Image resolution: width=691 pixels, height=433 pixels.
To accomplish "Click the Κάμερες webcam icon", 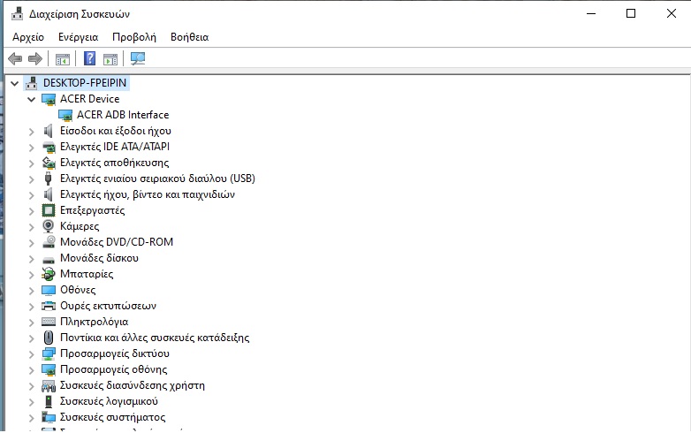I will click(49, 226).
